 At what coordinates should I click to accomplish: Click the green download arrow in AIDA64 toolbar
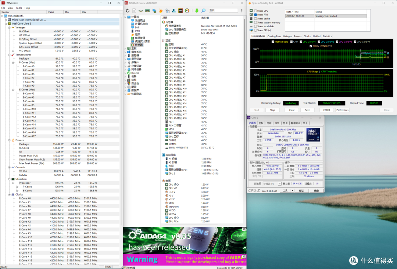tap(197, 11)
